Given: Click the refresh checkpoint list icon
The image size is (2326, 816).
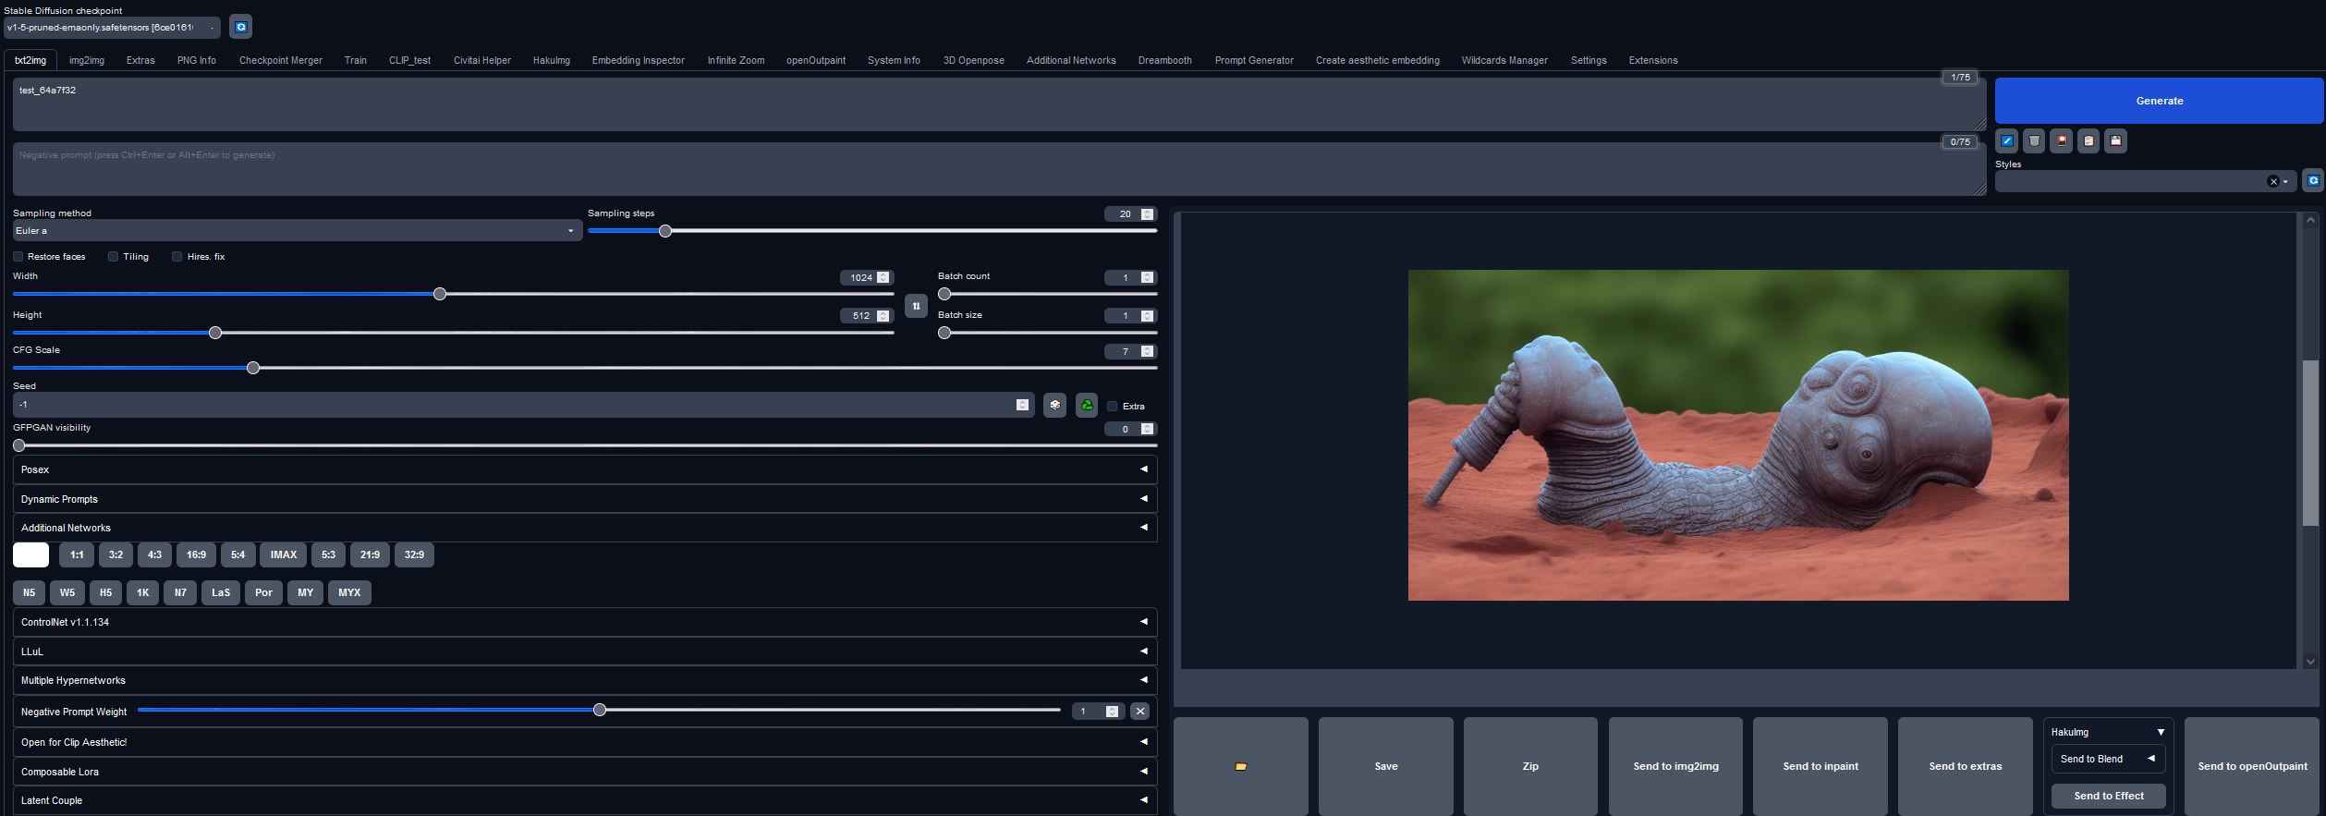Looking at the screenshot, I should point(240,28).
